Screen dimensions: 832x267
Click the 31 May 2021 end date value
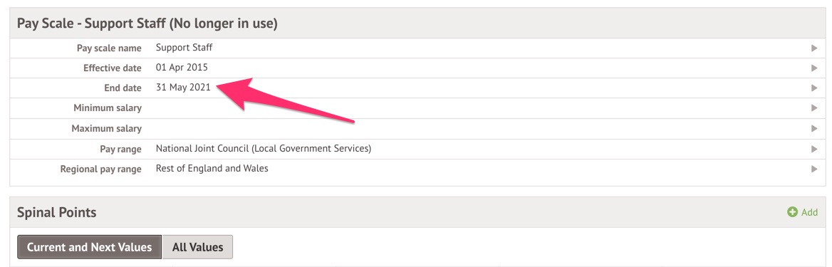pyautogui.click(x=183, y=88)
